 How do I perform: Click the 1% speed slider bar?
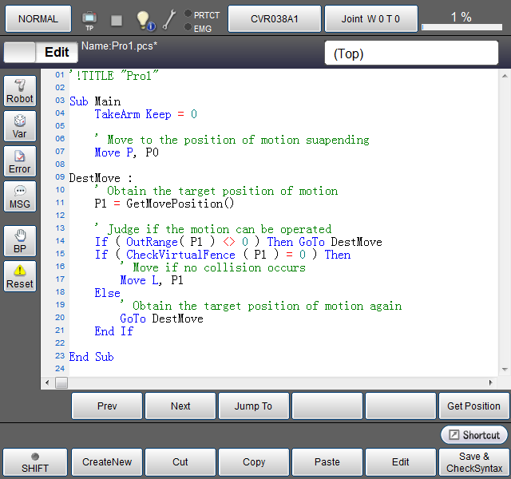point(461,27)
